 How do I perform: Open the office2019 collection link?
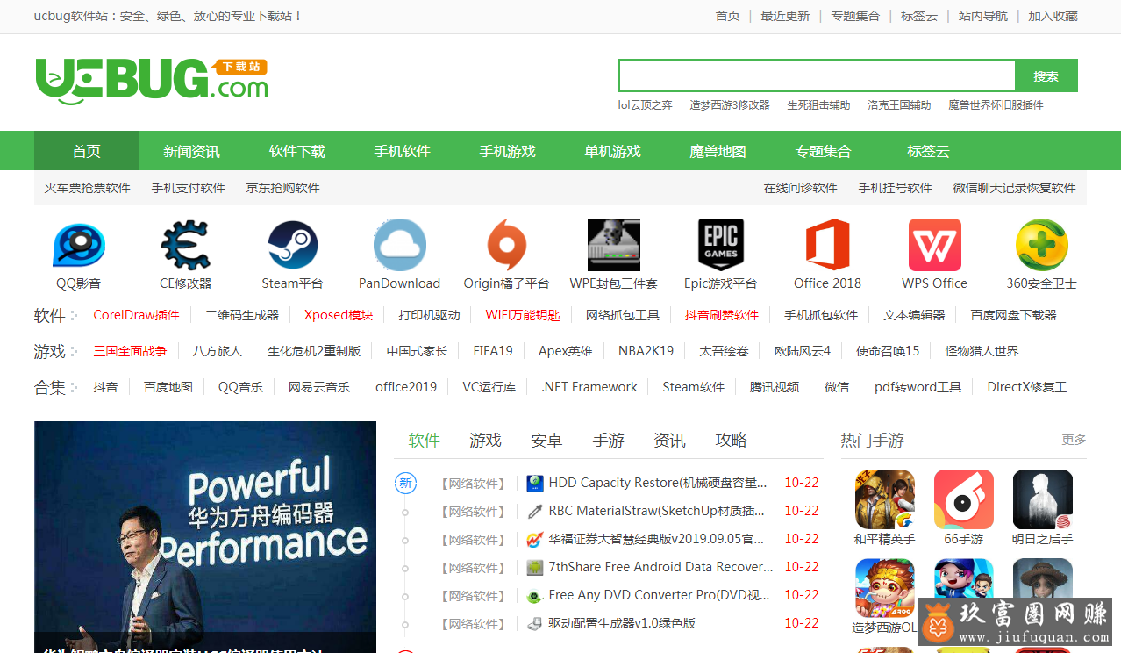[406, 387]
